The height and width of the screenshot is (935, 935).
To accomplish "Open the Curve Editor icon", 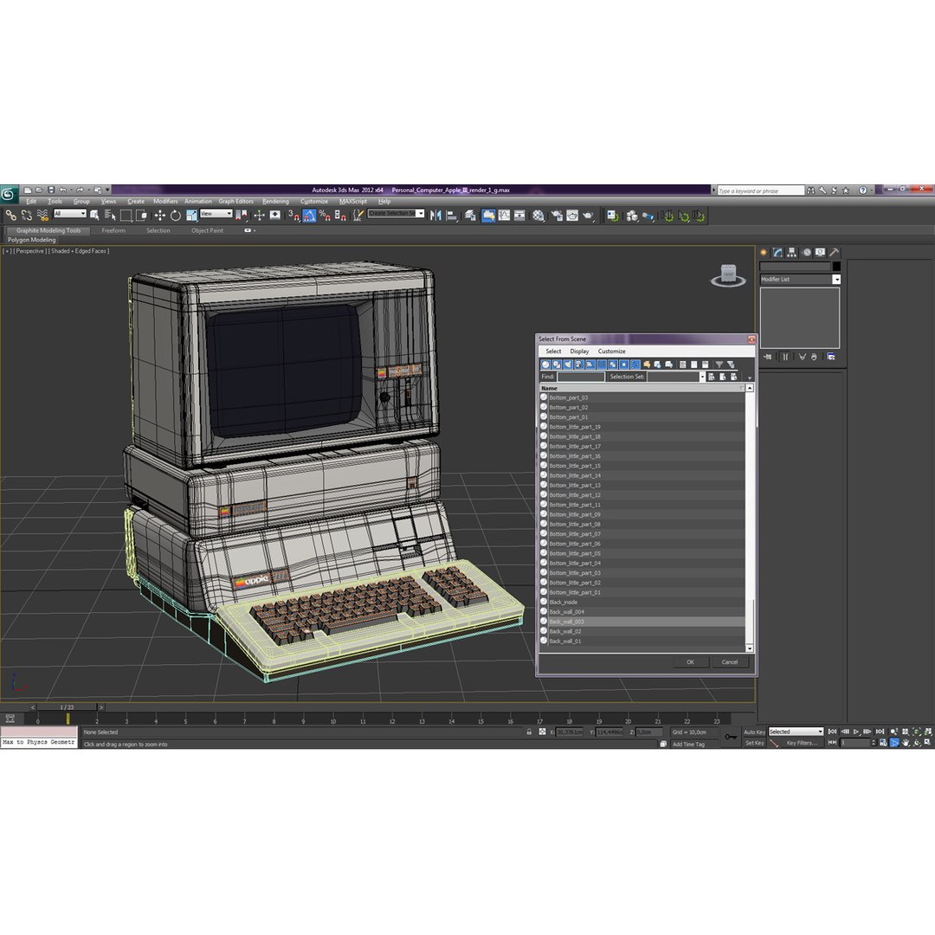I will point(505,216).
